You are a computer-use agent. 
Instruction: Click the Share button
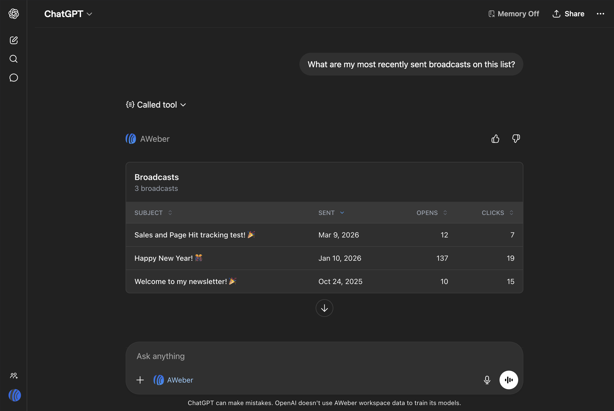[568, 14]
